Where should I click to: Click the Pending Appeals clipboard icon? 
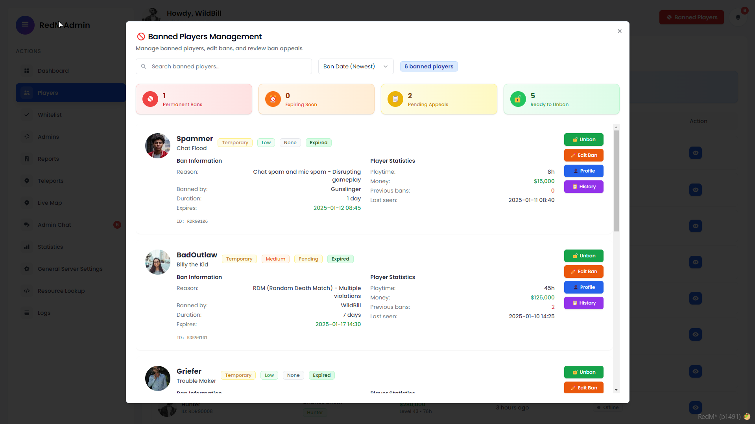click(395, 99)
